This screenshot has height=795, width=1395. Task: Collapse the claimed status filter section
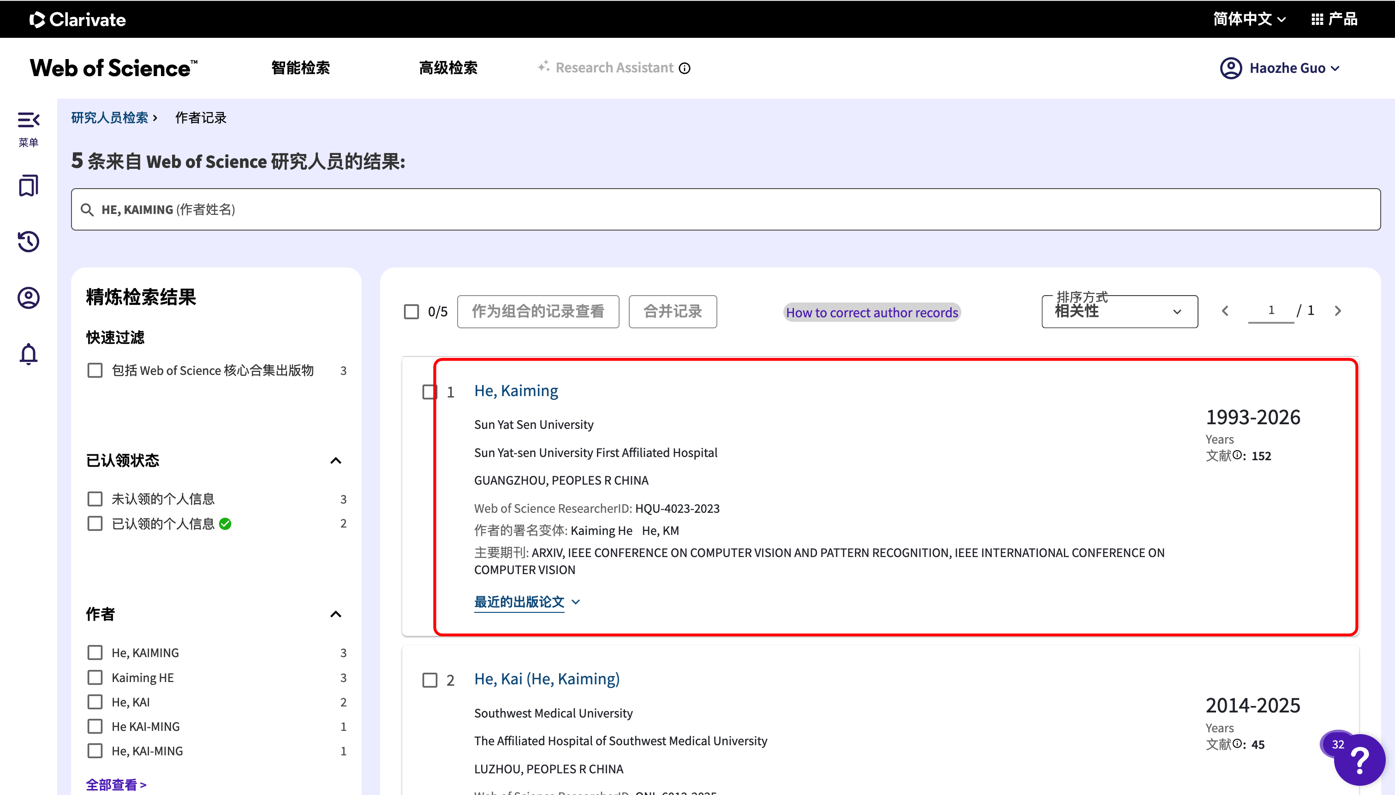coord(335,461)
